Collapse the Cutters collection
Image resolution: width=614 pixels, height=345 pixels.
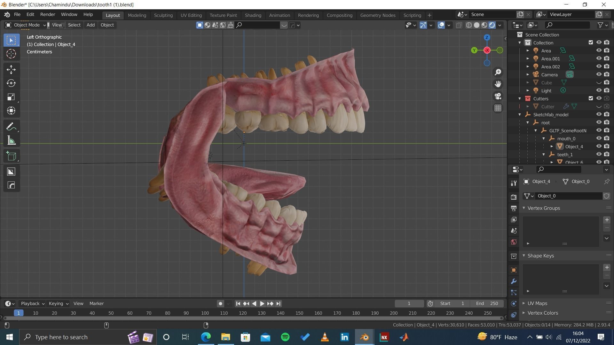(520, 98)
